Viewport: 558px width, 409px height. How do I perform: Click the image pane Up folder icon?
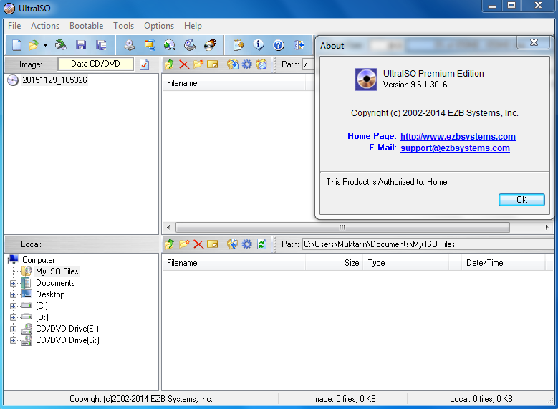tap(169, 64)
